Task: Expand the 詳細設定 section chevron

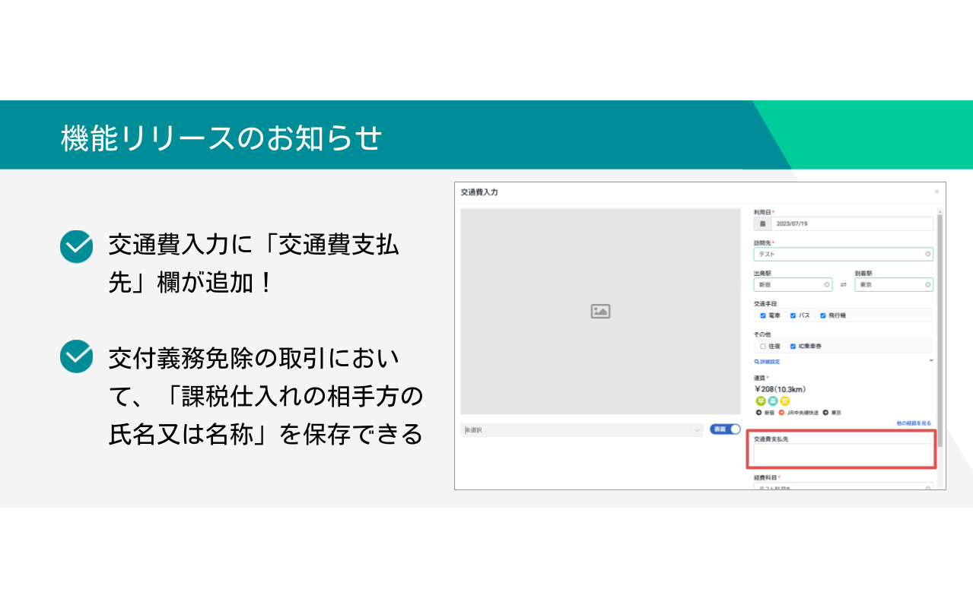Action: [x=931, y=361]
